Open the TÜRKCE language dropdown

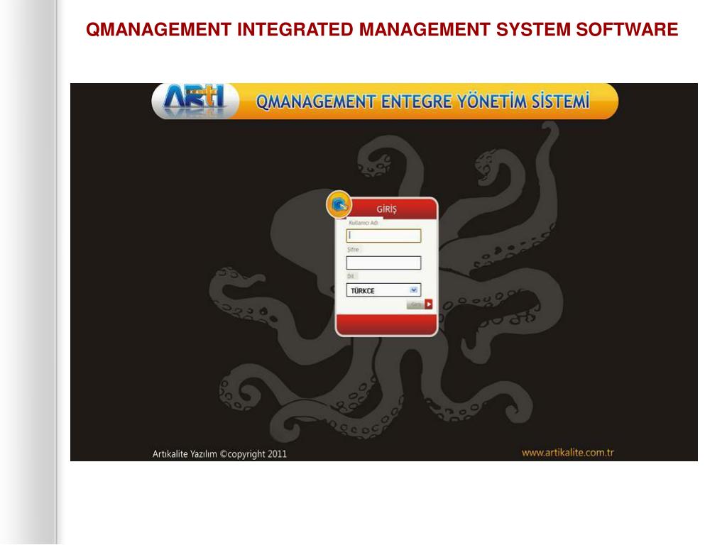coord(383,290)
